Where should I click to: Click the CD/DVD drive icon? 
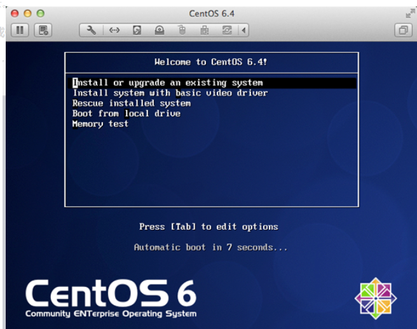[160, 30]
